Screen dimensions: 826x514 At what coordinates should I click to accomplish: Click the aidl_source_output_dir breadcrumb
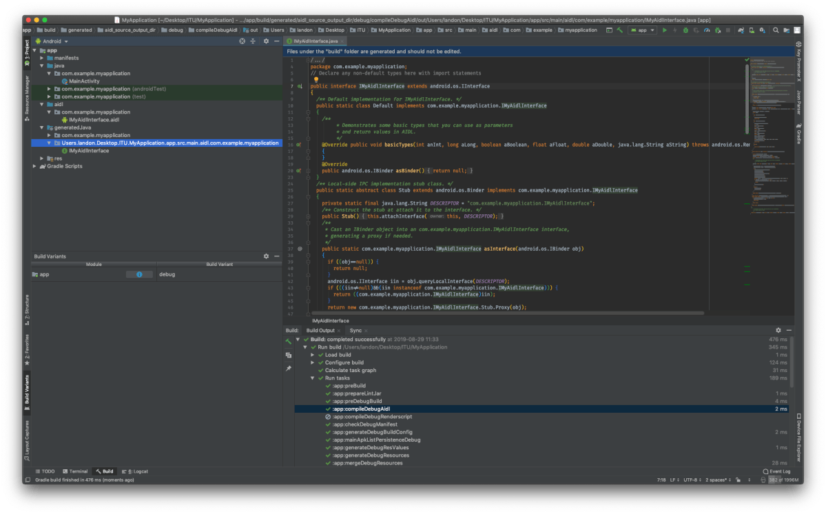(127, 30)
